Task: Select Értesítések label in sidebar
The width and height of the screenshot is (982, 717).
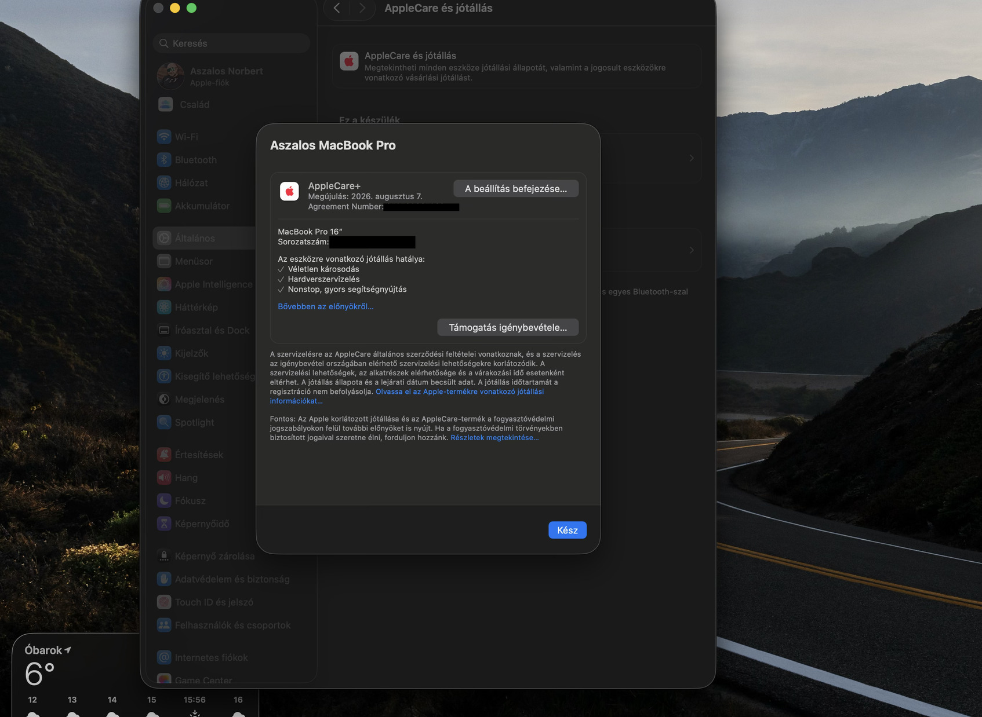Action: pyautogui.click(x=199, y=455)
